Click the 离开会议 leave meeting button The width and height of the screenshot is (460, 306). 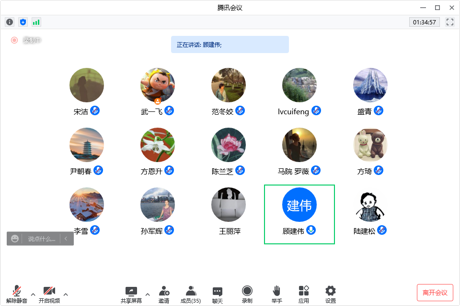click(x=435, y=293)
